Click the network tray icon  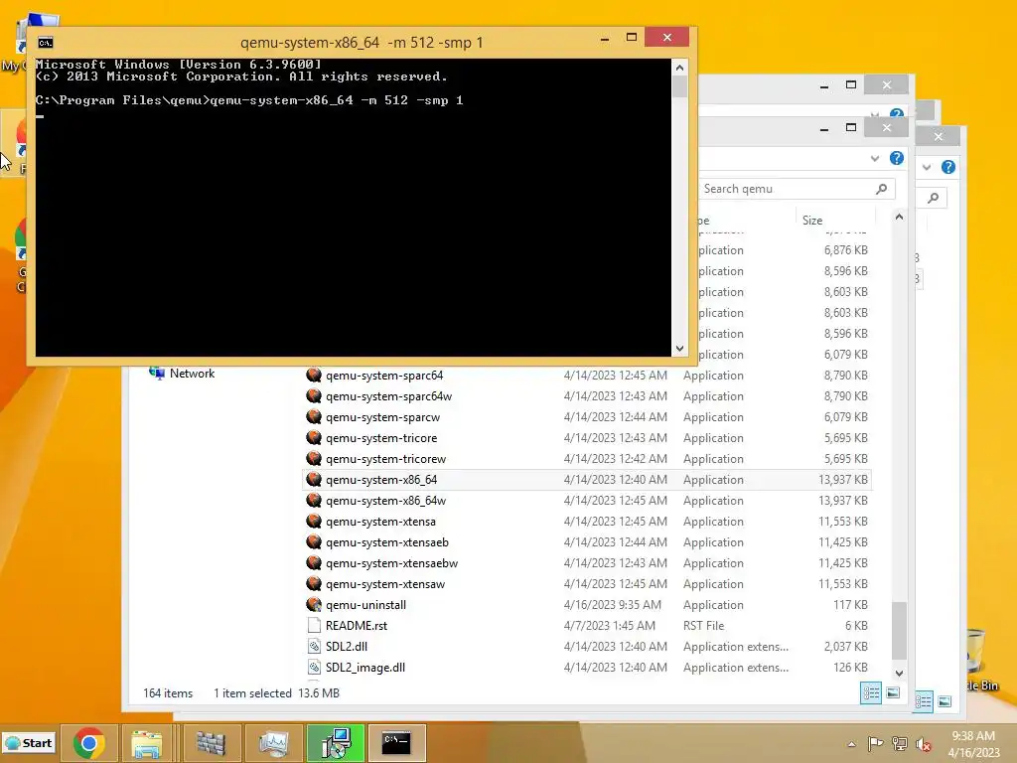pos(899,743)
